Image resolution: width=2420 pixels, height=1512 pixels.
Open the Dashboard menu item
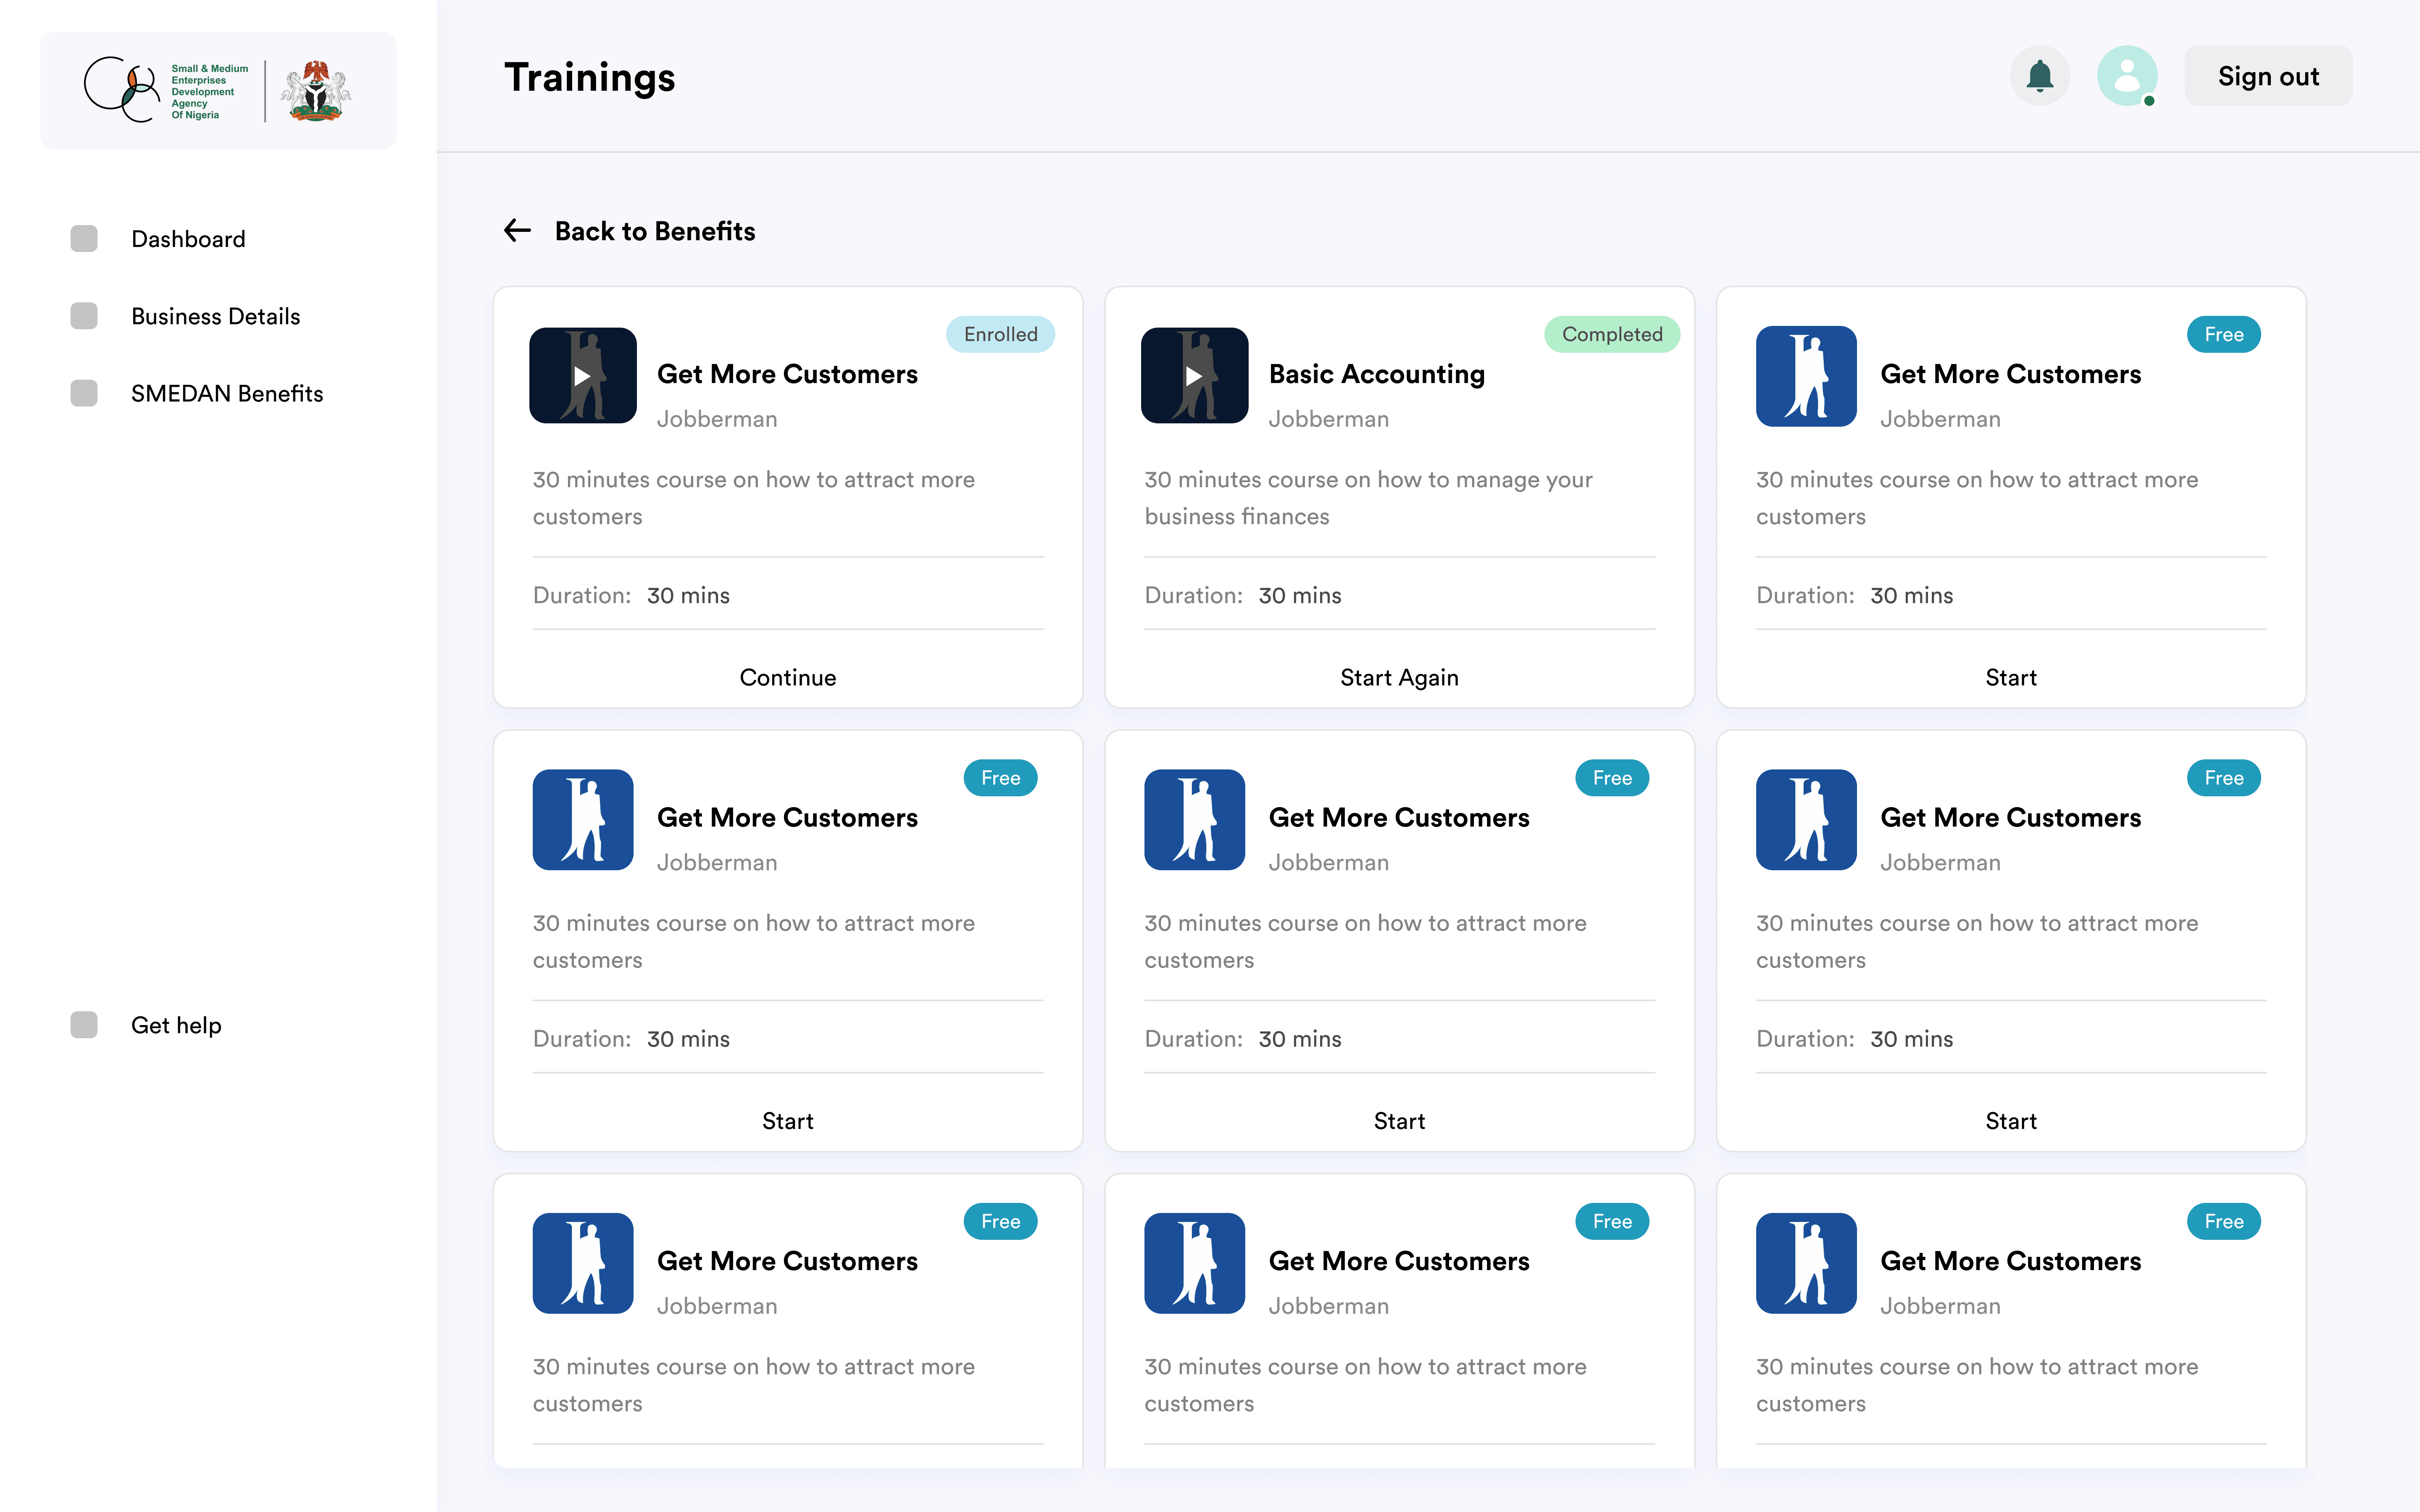coord(188,239)
